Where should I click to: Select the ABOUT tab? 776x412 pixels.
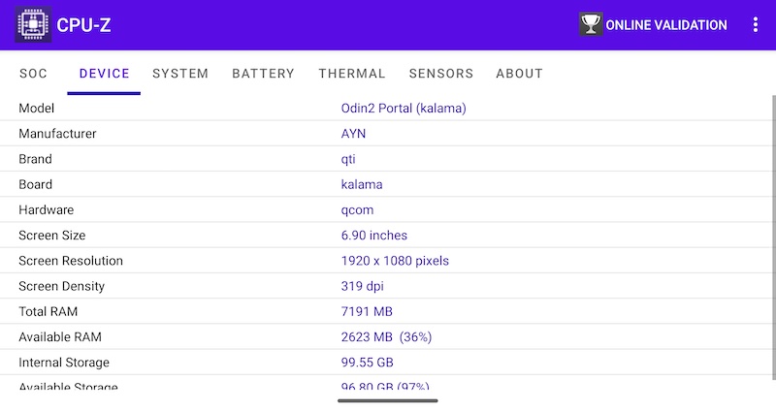(519, 74)
